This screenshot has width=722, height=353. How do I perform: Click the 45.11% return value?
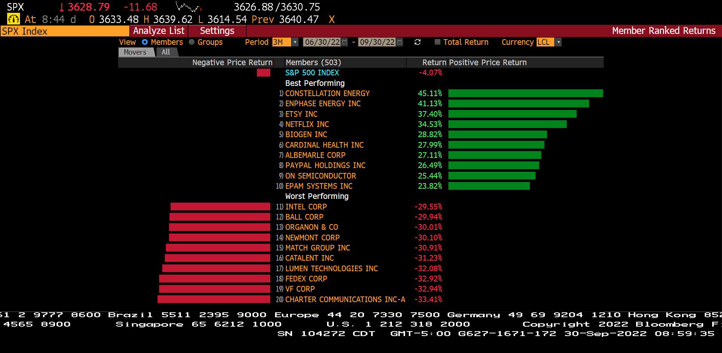tap(430, 93)
